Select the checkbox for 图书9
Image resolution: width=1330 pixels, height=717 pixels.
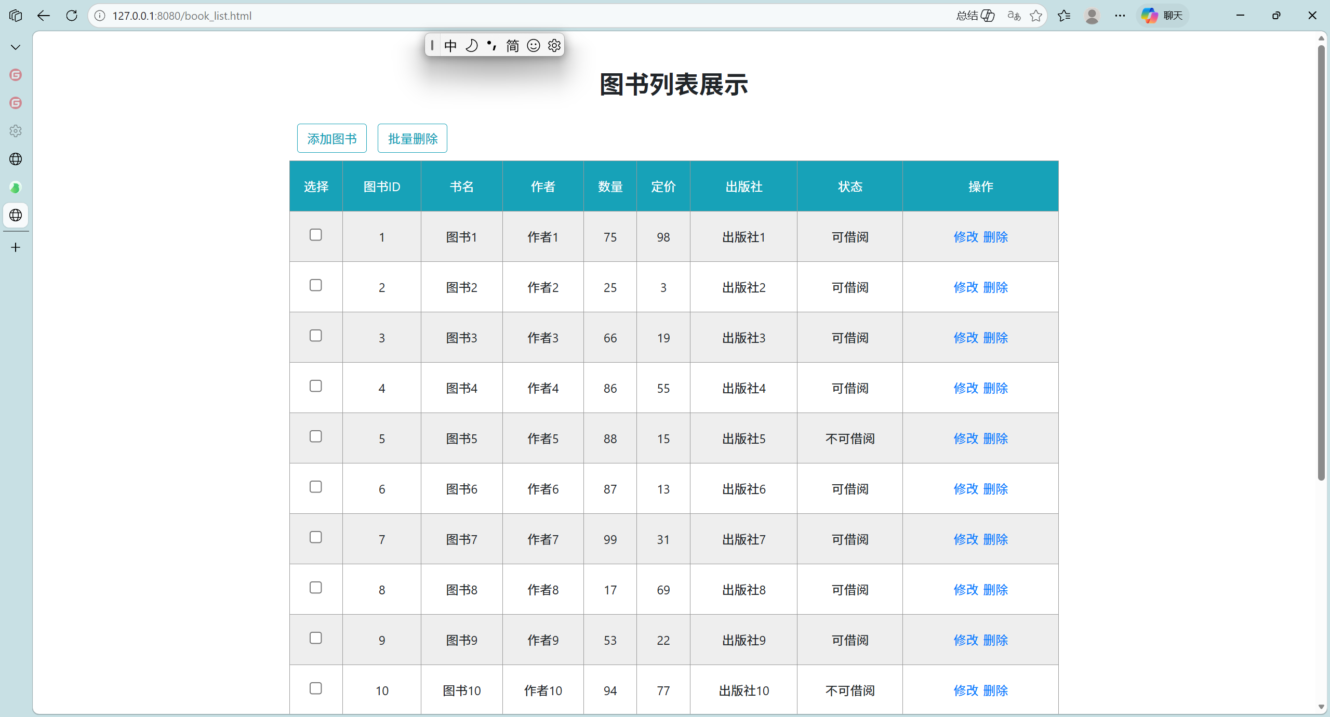pos(316,638)
